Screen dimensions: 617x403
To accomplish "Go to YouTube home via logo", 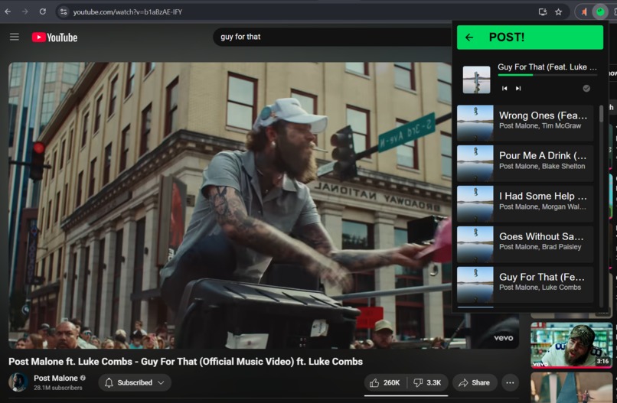I will [54, 37].
